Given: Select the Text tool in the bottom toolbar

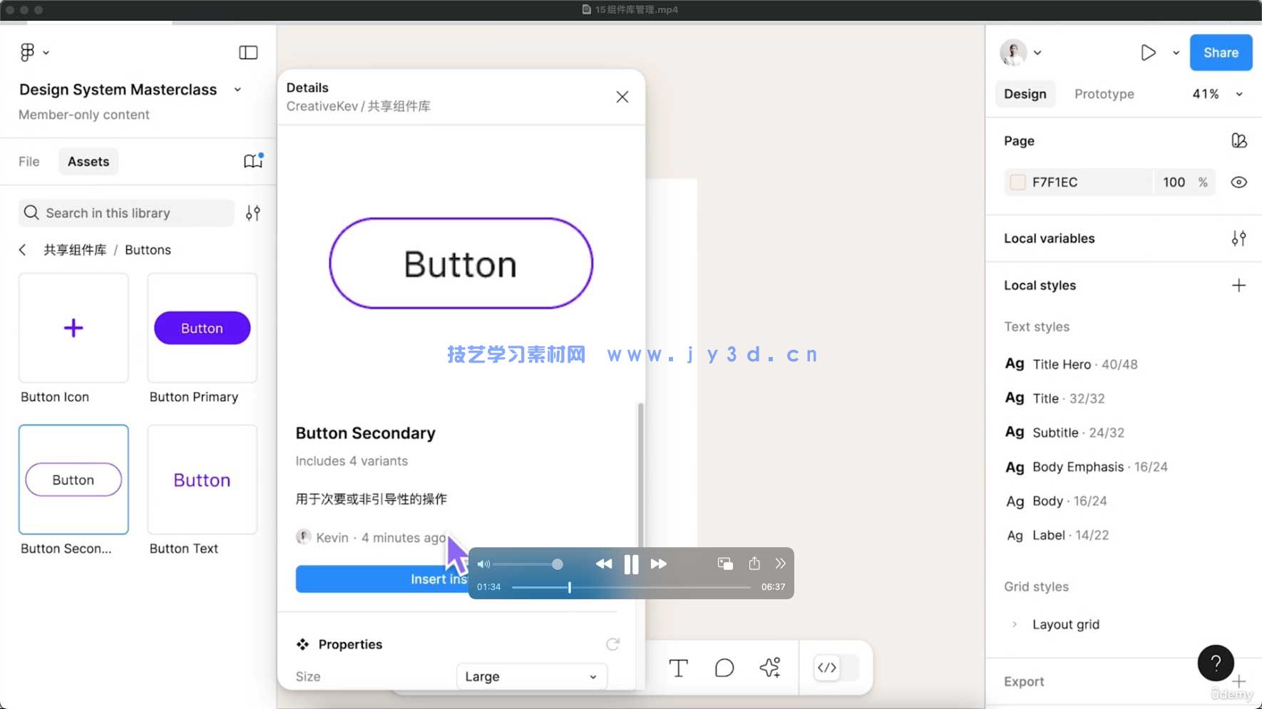Looking at the screenshot, I should pos(678,668).
